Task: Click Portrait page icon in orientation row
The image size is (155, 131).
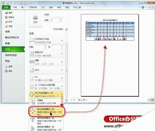Action: click(32, 70)
